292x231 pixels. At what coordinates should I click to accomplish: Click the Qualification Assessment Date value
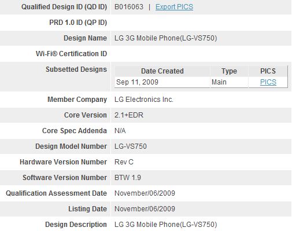point(145,193)
